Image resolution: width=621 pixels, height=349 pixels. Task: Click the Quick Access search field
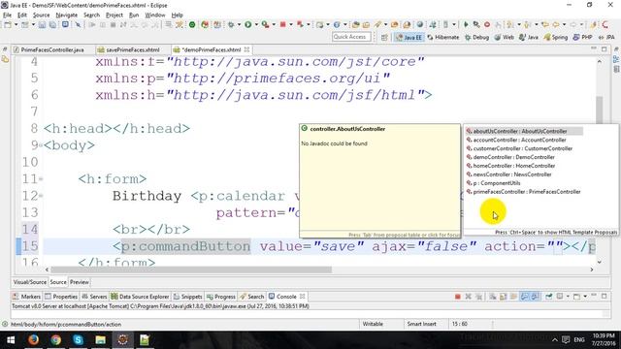[351, 37]
